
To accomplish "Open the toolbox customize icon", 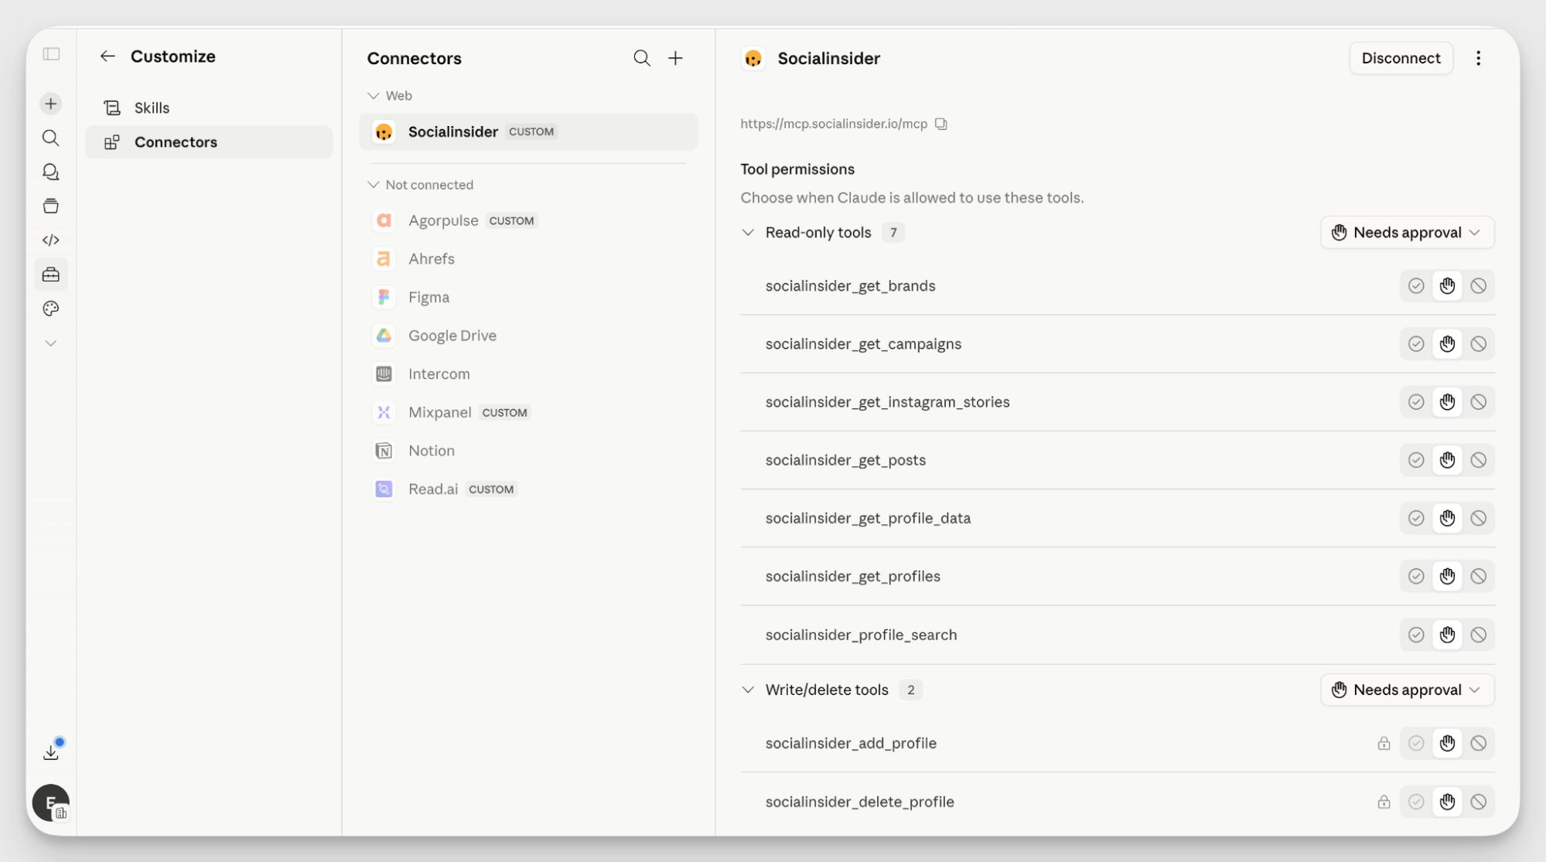I will [51, 274].
